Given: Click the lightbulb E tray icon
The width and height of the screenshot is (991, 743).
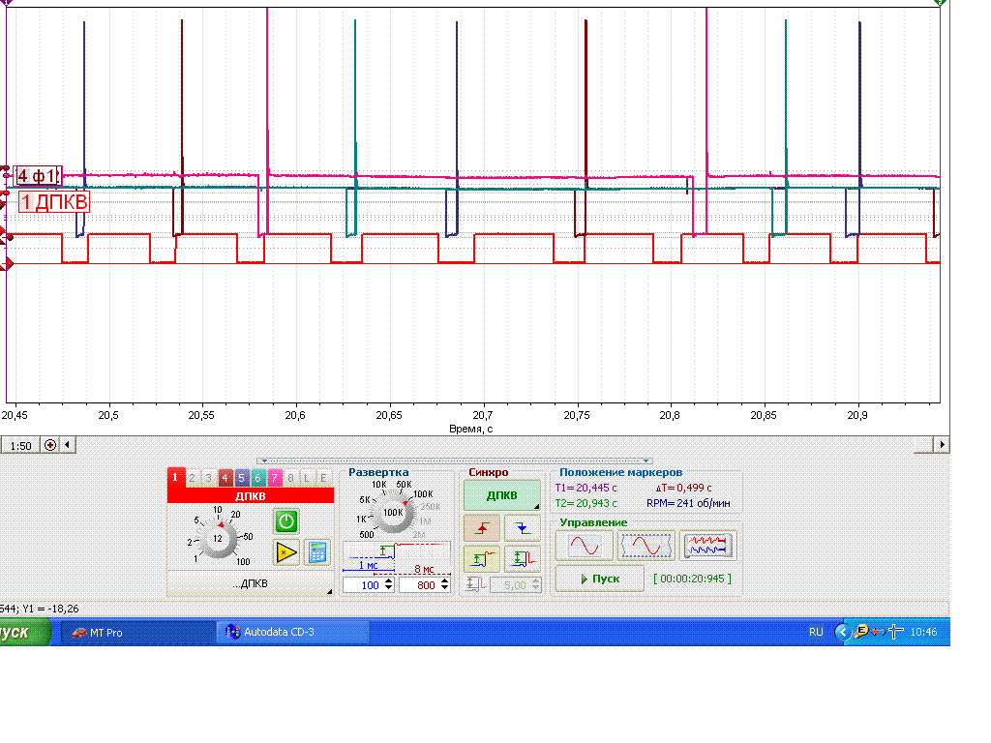Looking at the screenshot, I should tap(861, 631).
